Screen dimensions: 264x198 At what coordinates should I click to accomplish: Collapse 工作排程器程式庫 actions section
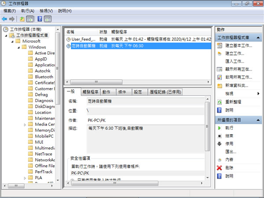[258, 37]
